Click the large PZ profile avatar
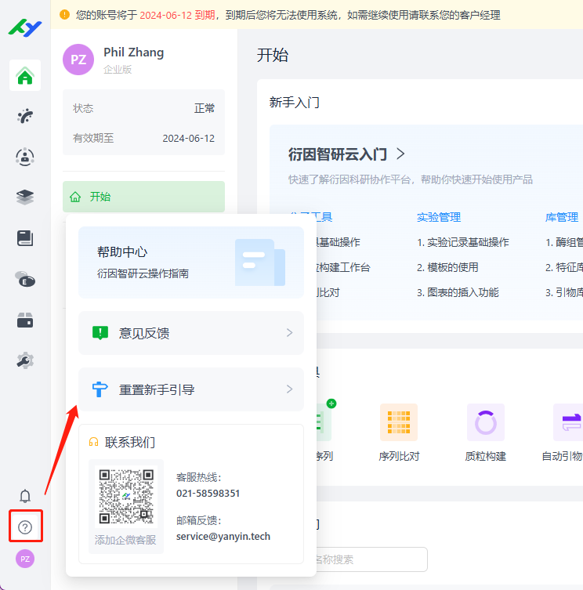 (78, 60)
